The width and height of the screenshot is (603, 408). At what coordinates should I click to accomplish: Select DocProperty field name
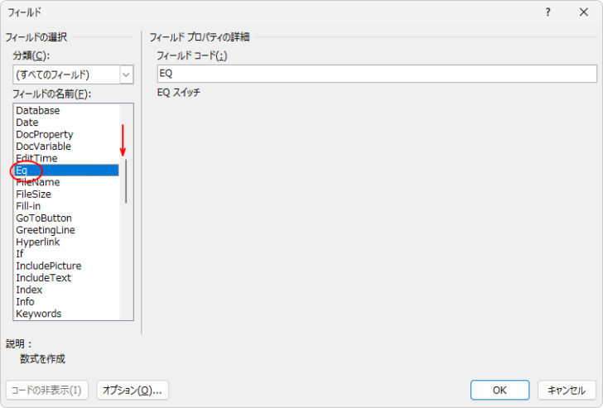click(66, 134)
